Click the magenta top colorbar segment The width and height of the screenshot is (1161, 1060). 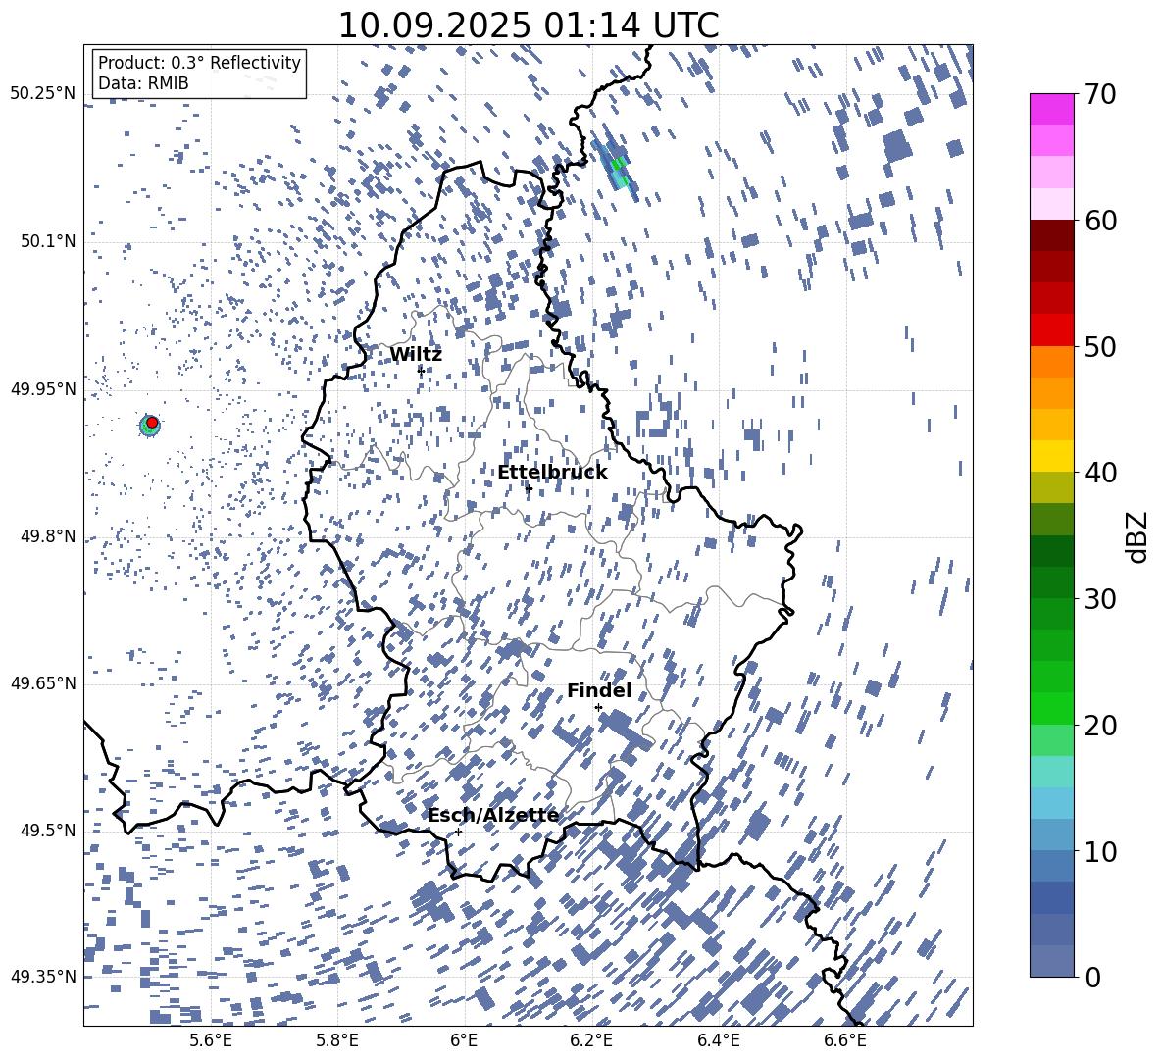click(x=1051, y=109)
